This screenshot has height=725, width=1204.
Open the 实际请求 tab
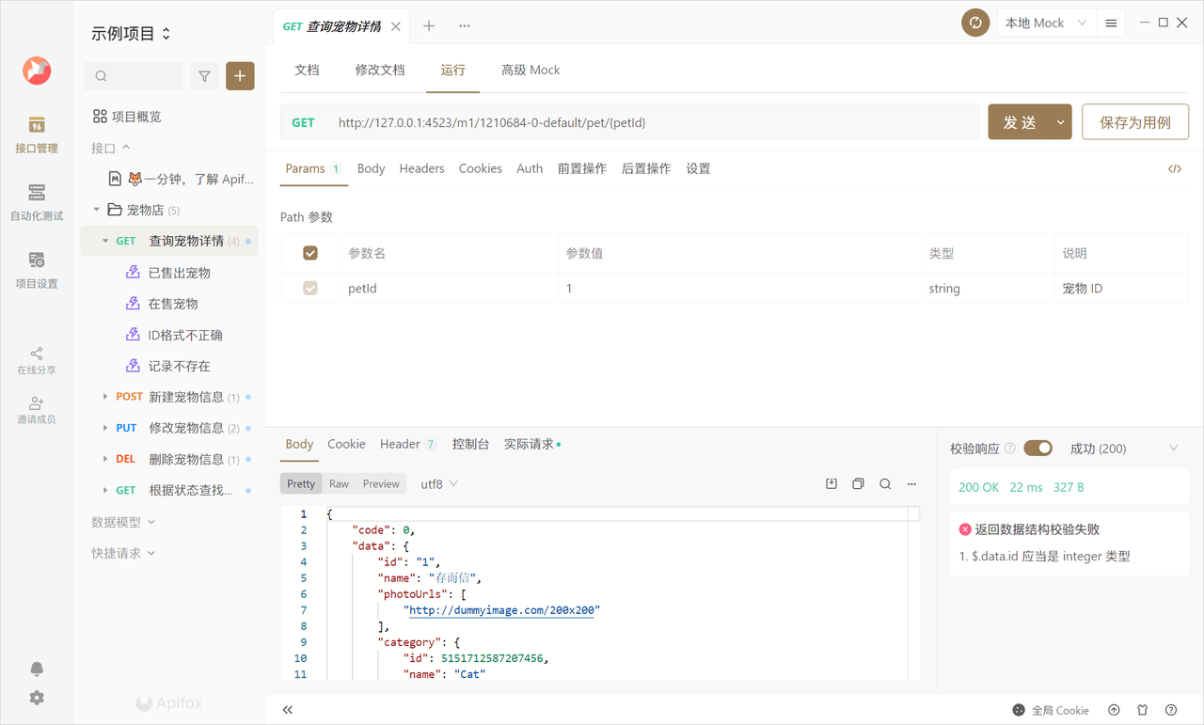[x=532, y=444]
